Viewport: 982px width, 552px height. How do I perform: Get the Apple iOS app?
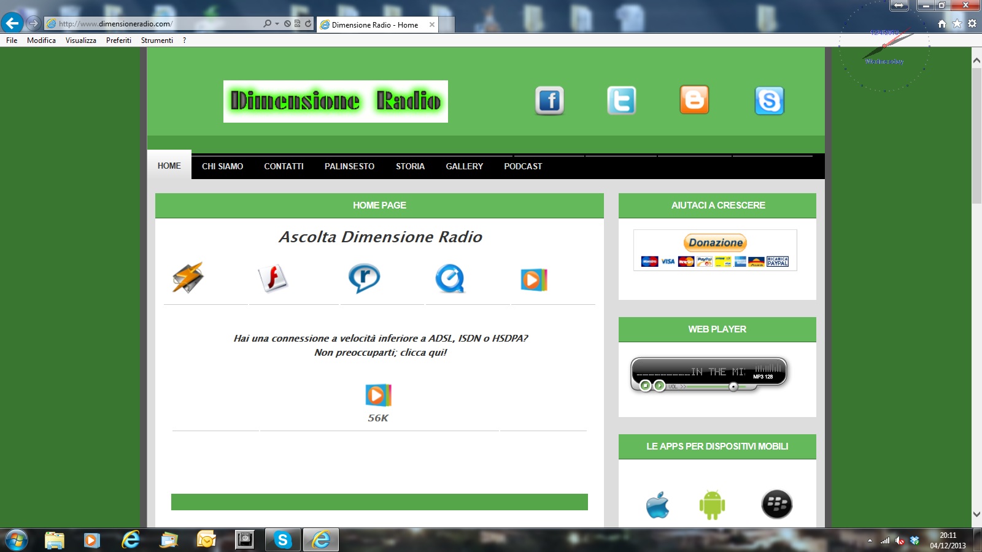(x=657, y=505)
